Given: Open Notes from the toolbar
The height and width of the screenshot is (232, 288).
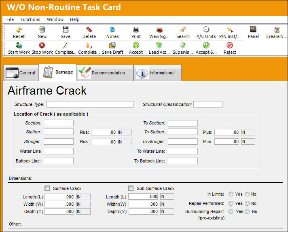Looking at the screenshot, I should 112,30.
